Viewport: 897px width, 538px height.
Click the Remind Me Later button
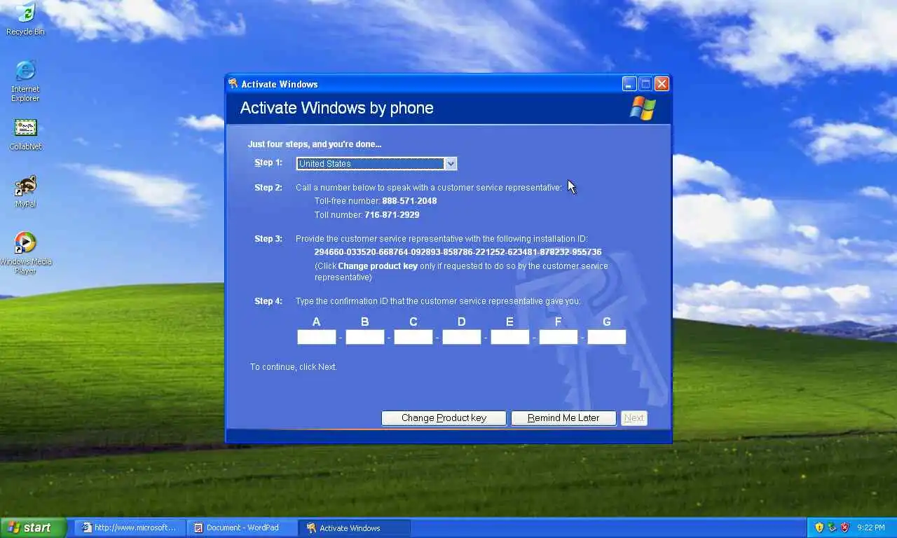[563, 418]
